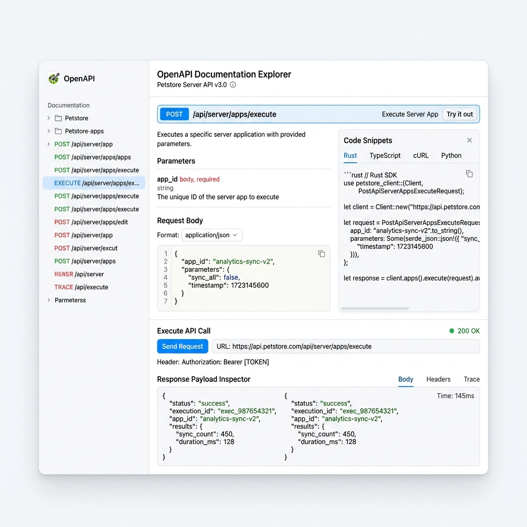Click the Parameters heading
The image size is (527, 527).
coord(176,161)
